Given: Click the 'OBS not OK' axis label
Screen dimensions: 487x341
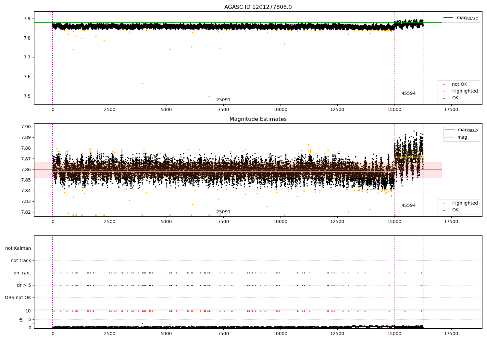Looking at the screenshot, I should (18, 298).
